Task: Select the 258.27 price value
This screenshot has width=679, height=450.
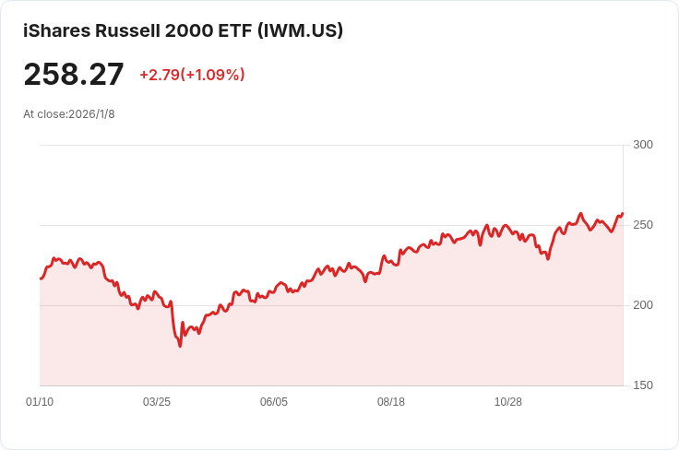Action: pyautogui.click(x=74, y=75)
